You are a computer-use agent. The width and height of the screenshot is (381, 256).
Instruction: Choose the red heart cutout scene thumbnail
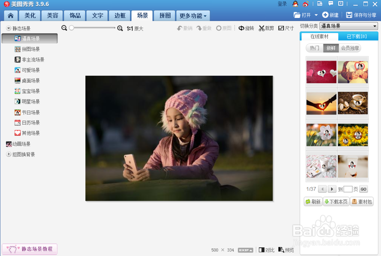[x=321, y=72]
